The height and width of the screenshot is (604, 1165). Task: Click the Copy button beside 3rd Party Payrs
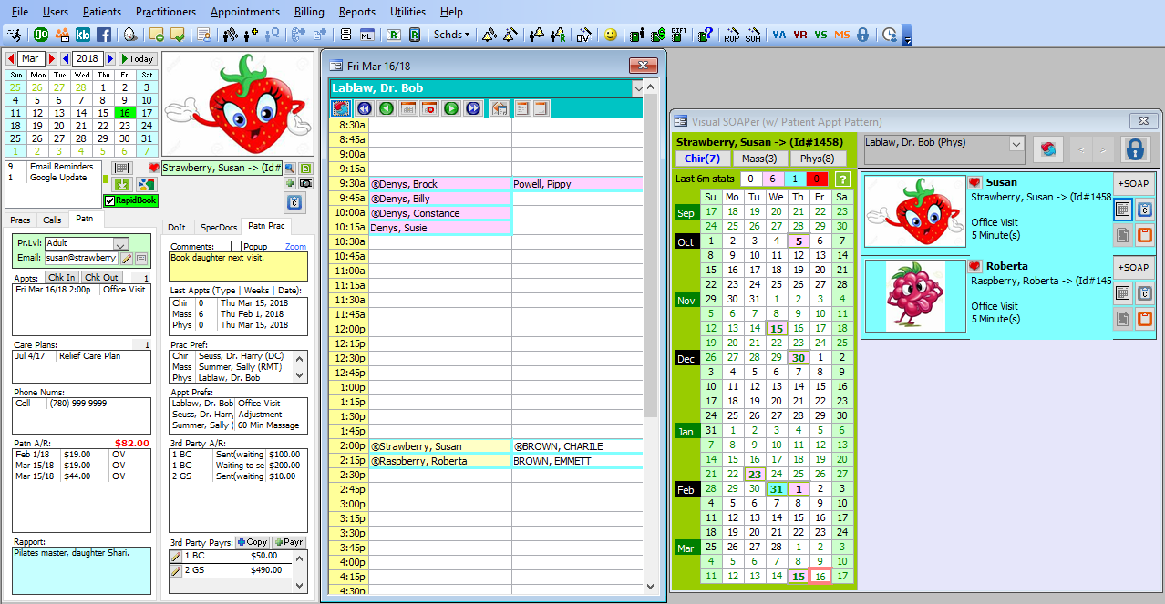click(253, 542)
